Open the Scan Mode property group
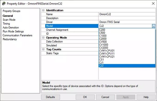The image size is (157, 101). (x=9, y=20)
